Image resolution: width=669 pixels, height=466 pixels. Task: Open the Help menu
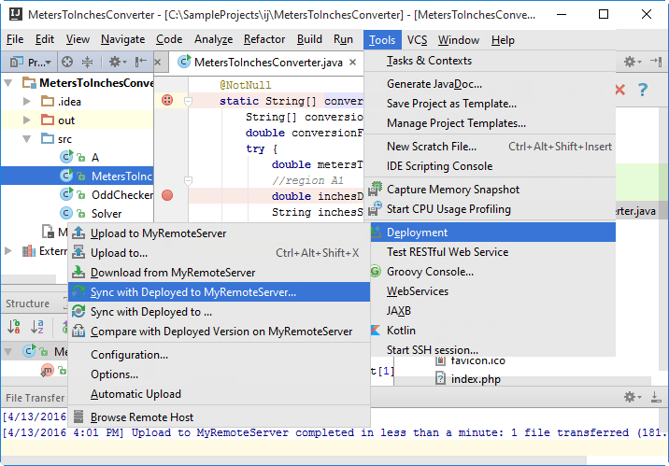coord(503,40)
